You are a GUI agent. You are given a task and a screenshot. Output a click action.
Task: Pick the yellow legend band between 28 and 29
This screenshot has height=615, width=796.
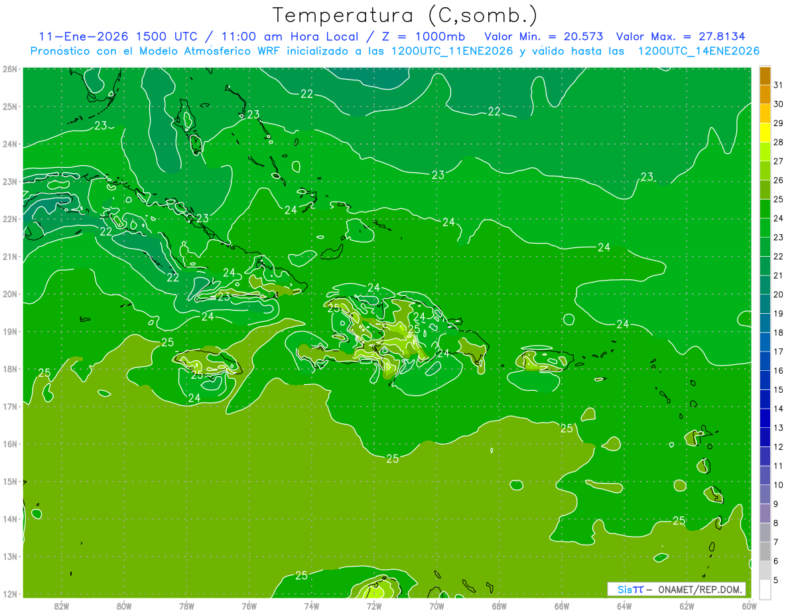click(765, 133)
